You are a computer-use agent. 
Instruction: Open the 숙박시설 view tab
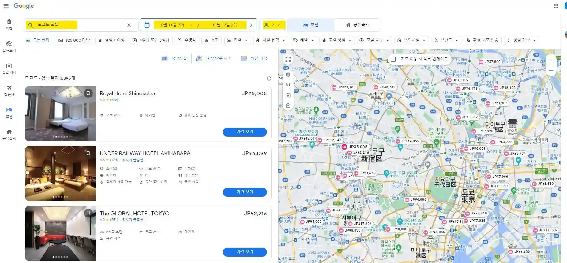[174, 58]
